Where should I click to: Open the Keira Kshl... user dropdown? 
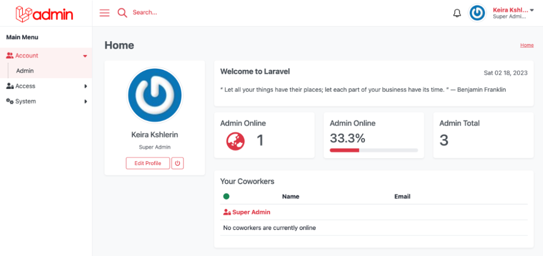(513, 13)
